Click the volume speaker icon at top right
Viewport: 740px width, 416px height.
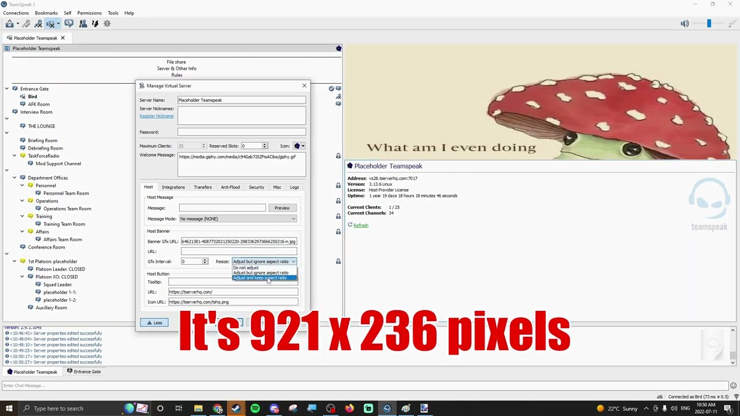pyautogui.click(x=684, y=24)
